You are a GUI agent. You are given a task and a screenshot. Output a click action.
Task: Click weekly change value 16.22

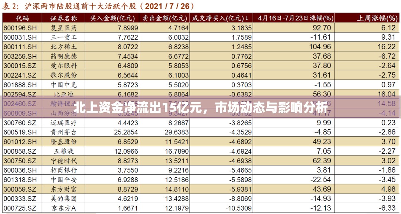[387, 47]
